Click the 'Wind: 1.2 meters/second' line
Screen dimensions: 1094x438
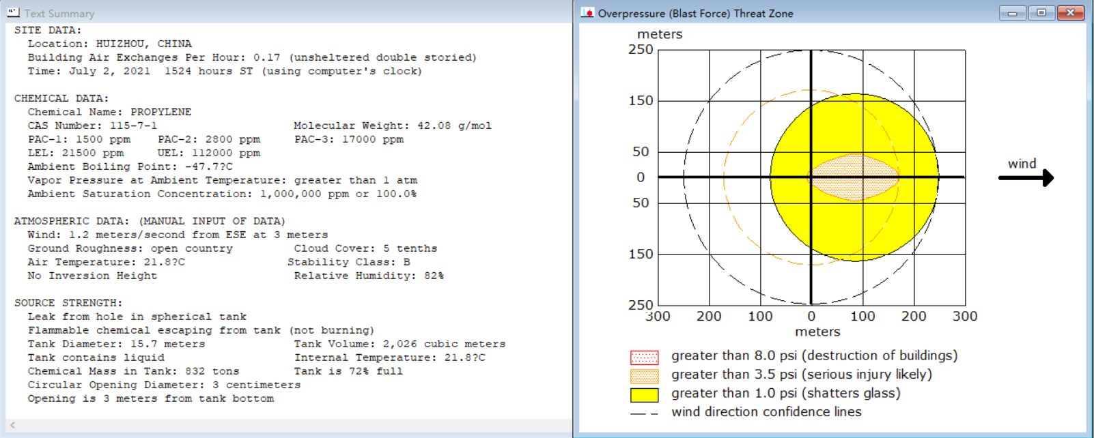coord(178,235)
